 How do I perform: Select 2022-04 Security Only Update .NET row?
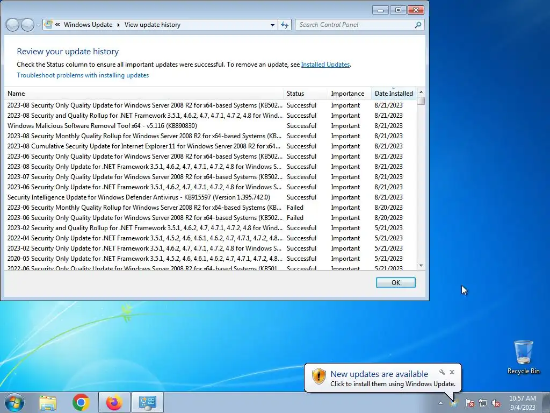tap(211, 238)
